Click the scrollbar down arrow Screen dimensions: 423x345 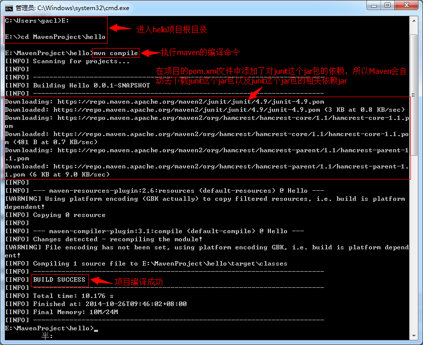[414, 336]
